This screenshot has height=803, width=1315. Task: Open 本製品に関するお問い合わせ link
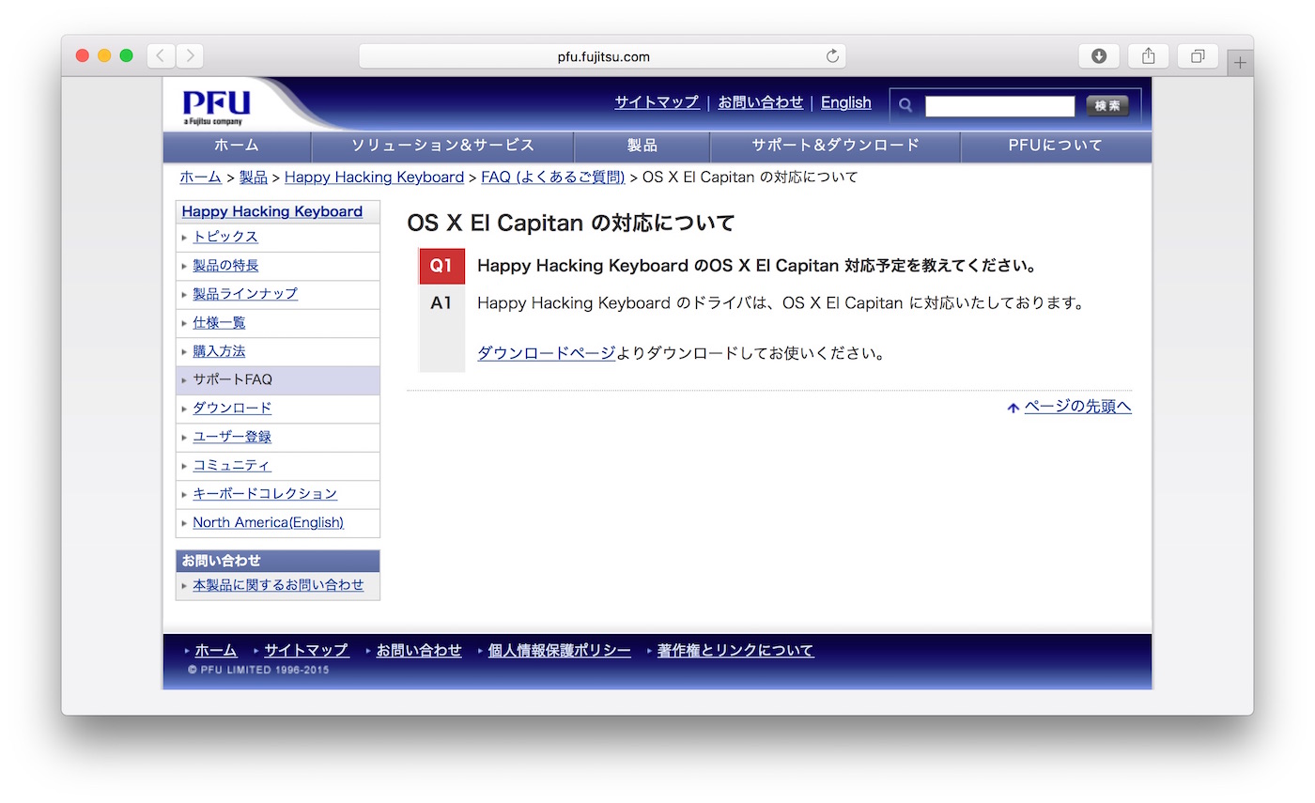(x=278, y=585)
